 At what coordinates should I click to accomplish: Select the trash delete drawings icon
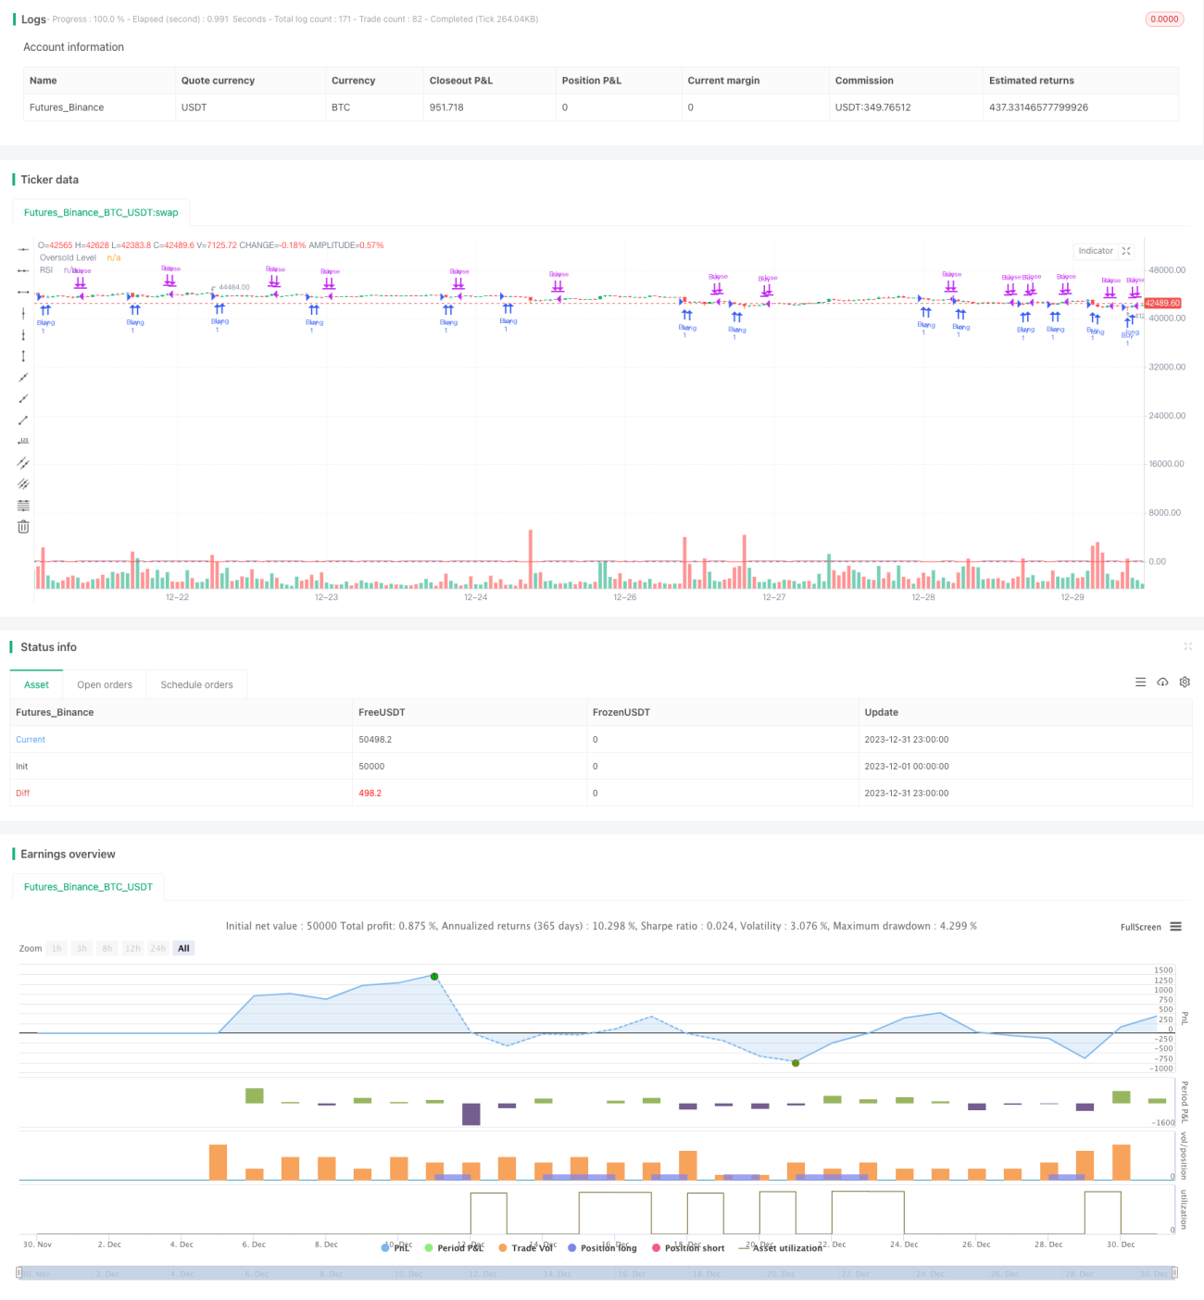[23, 527]
